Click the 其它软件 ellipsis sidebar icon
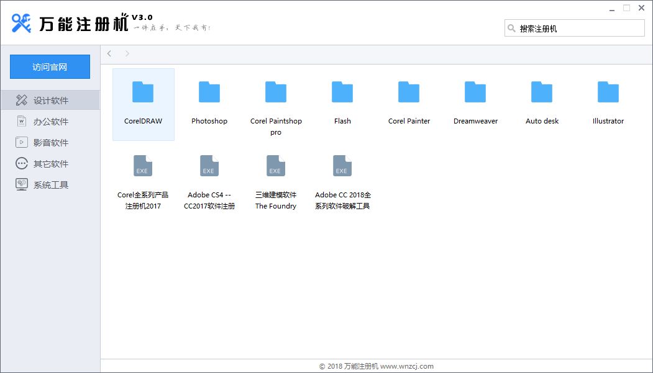This screenshot has height=373, width=653. click(22, 163)
